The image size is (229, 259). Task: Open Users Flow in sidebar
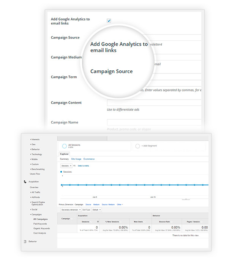pos(35,174)
